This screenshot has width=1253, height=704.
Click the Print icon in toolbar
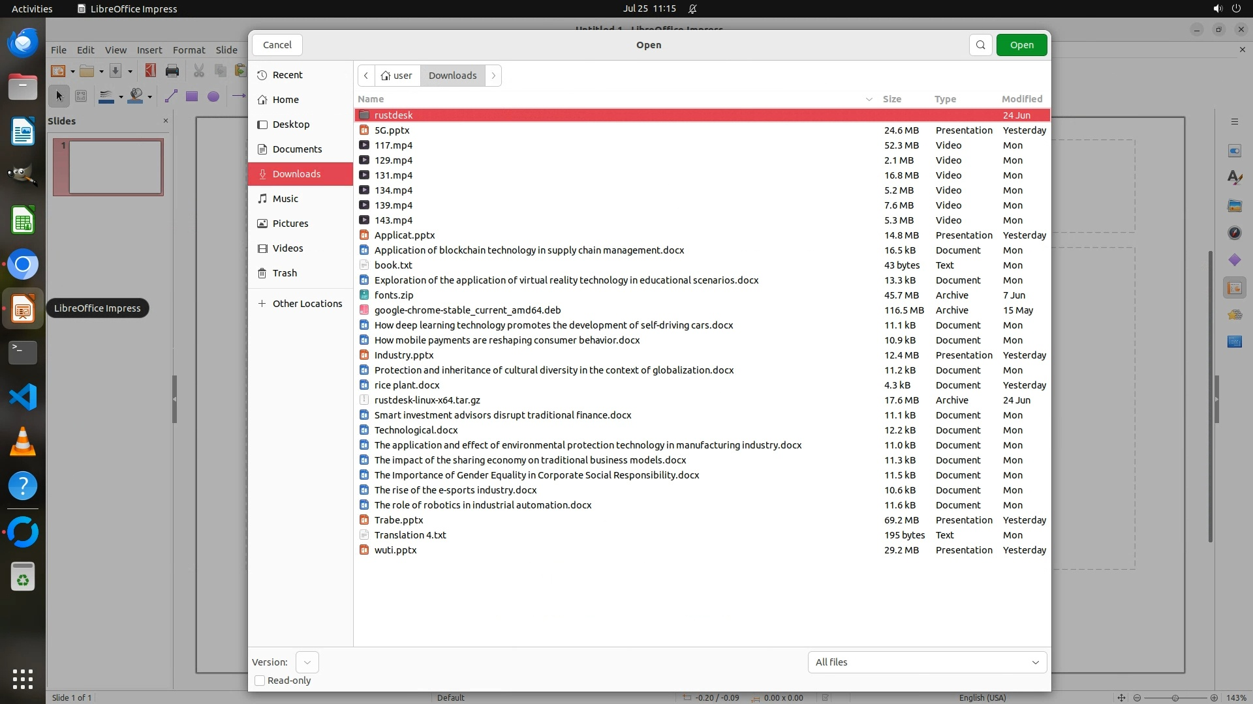pos(172,71)
